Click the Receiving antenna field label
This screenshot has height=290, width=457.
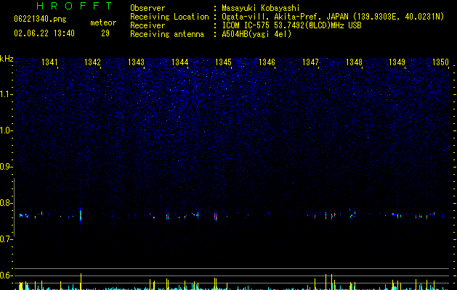coord(167,34)
